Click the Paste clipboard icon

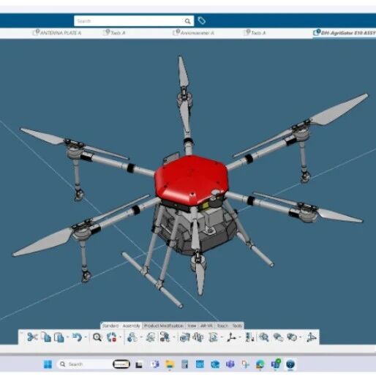coord(59,337)
